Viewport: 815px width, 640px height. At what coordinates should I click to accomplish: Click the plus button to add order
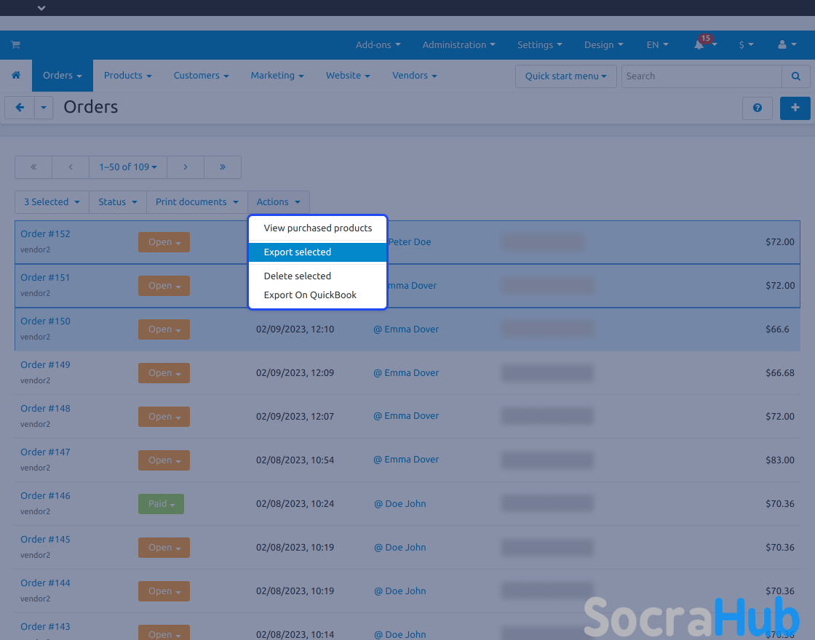795,108
